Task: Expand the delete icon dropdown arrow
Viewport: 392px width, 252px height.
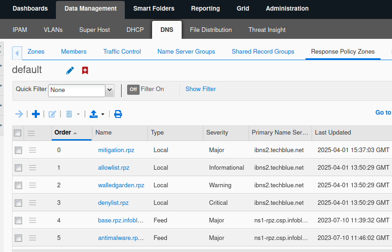Action: (x=79, y=114)
